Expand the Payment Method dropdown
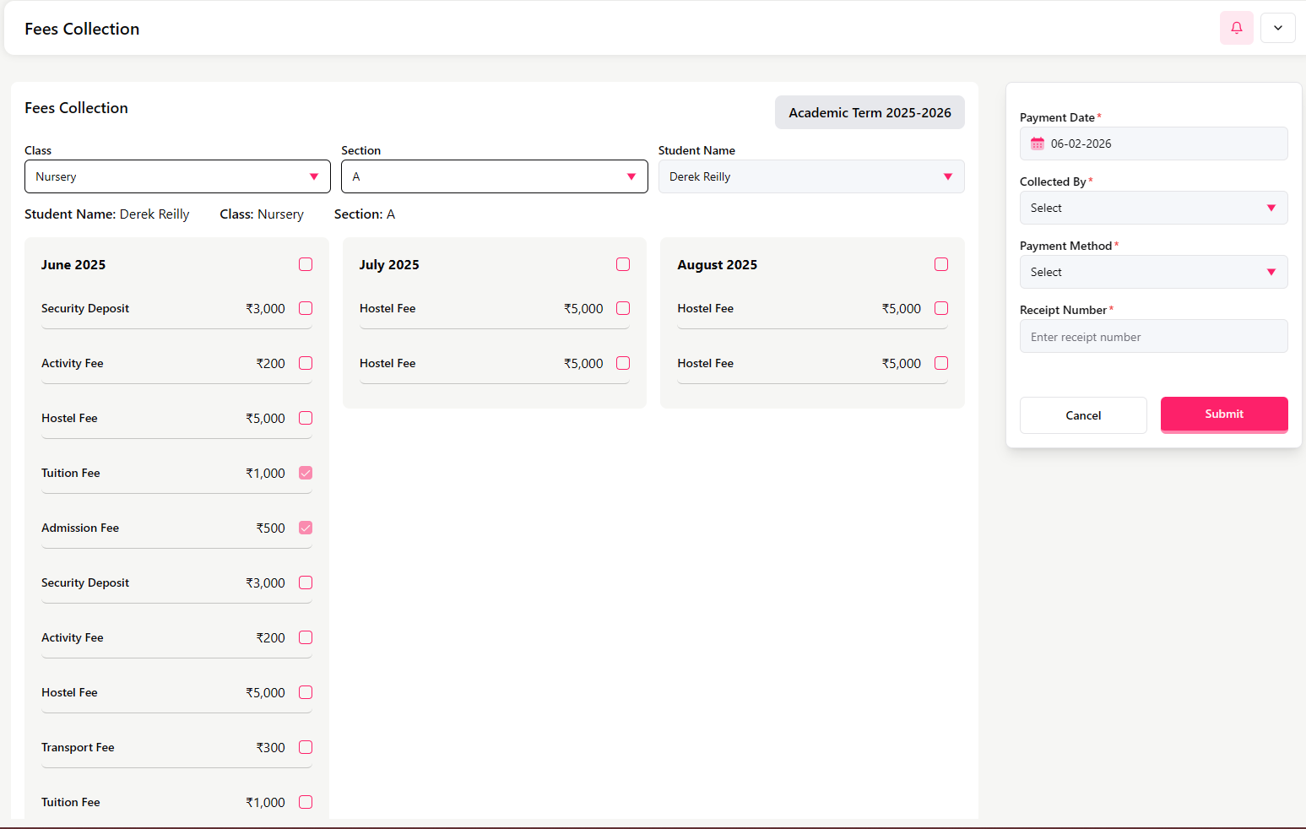The height and width of the screenshot is (829, 1306). (x=1153, y=272)
